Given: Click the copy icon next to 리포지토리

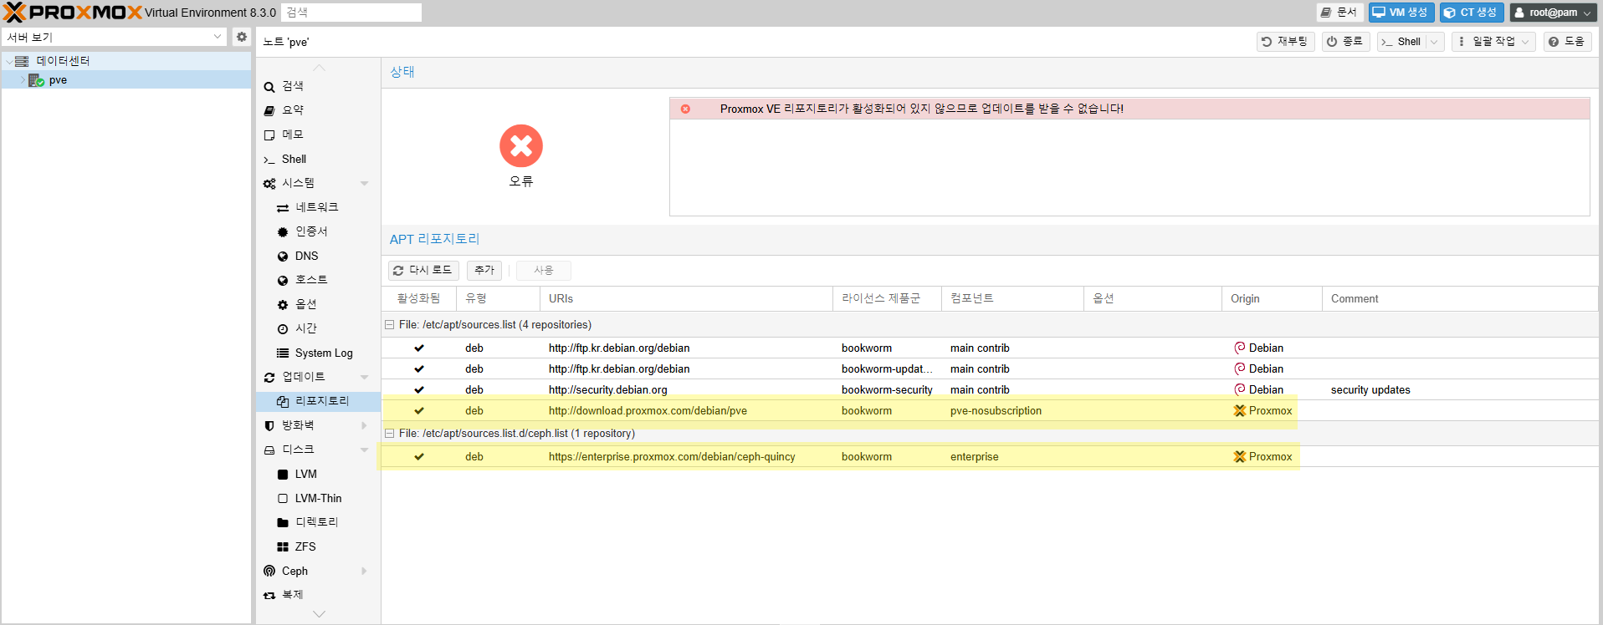Looking at the screenshot, I should pyautogui.click(x=283, y=401).
